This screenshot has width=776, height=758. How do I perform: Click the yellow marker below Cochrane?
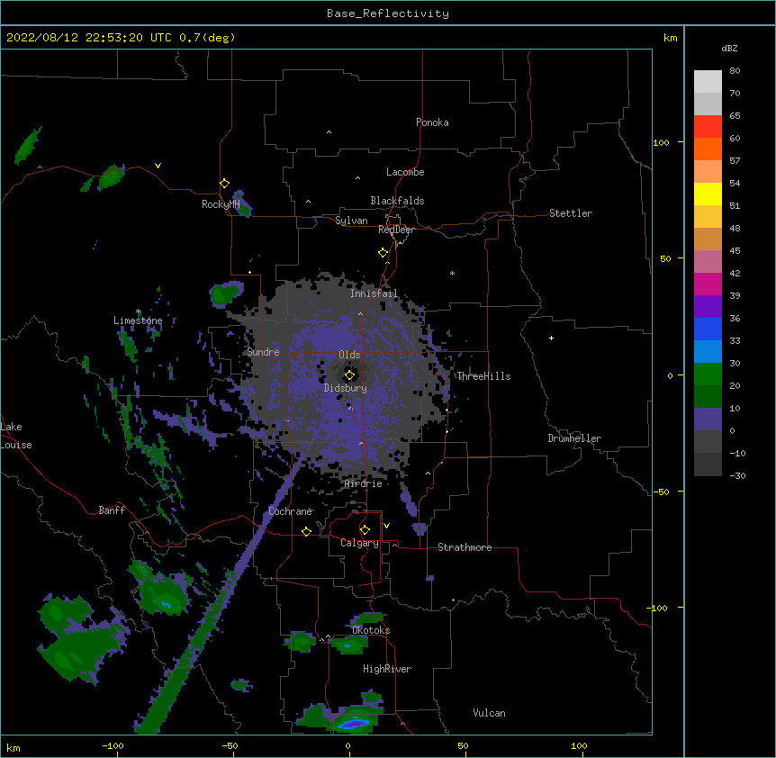pos(306,531)
